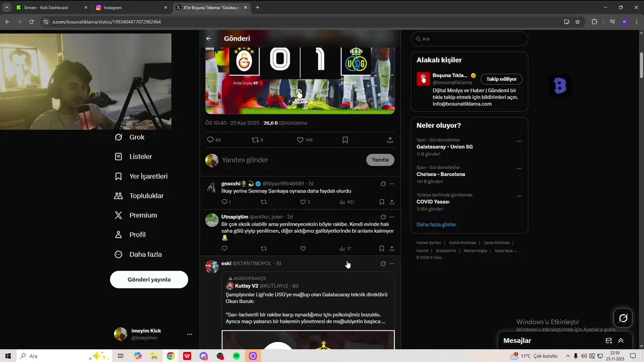Reply to gnocchi's comment
The image size is (644, 362).
click(226, 202)
